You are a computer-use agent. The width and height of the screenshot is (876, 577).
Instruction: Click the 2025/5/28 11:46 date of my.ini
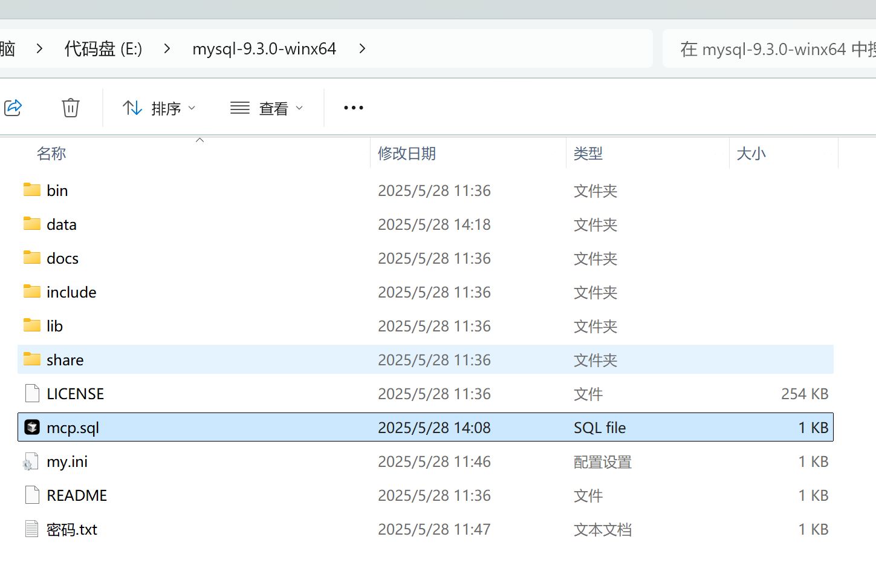coord(434,461)
